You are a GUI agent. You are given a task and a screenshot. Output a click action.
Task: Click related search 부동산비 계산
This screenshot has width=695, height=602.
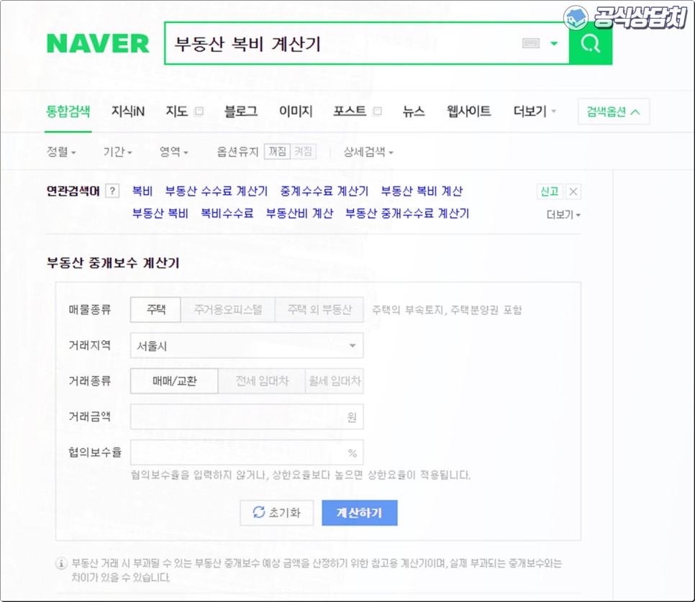tap(299, 213)
